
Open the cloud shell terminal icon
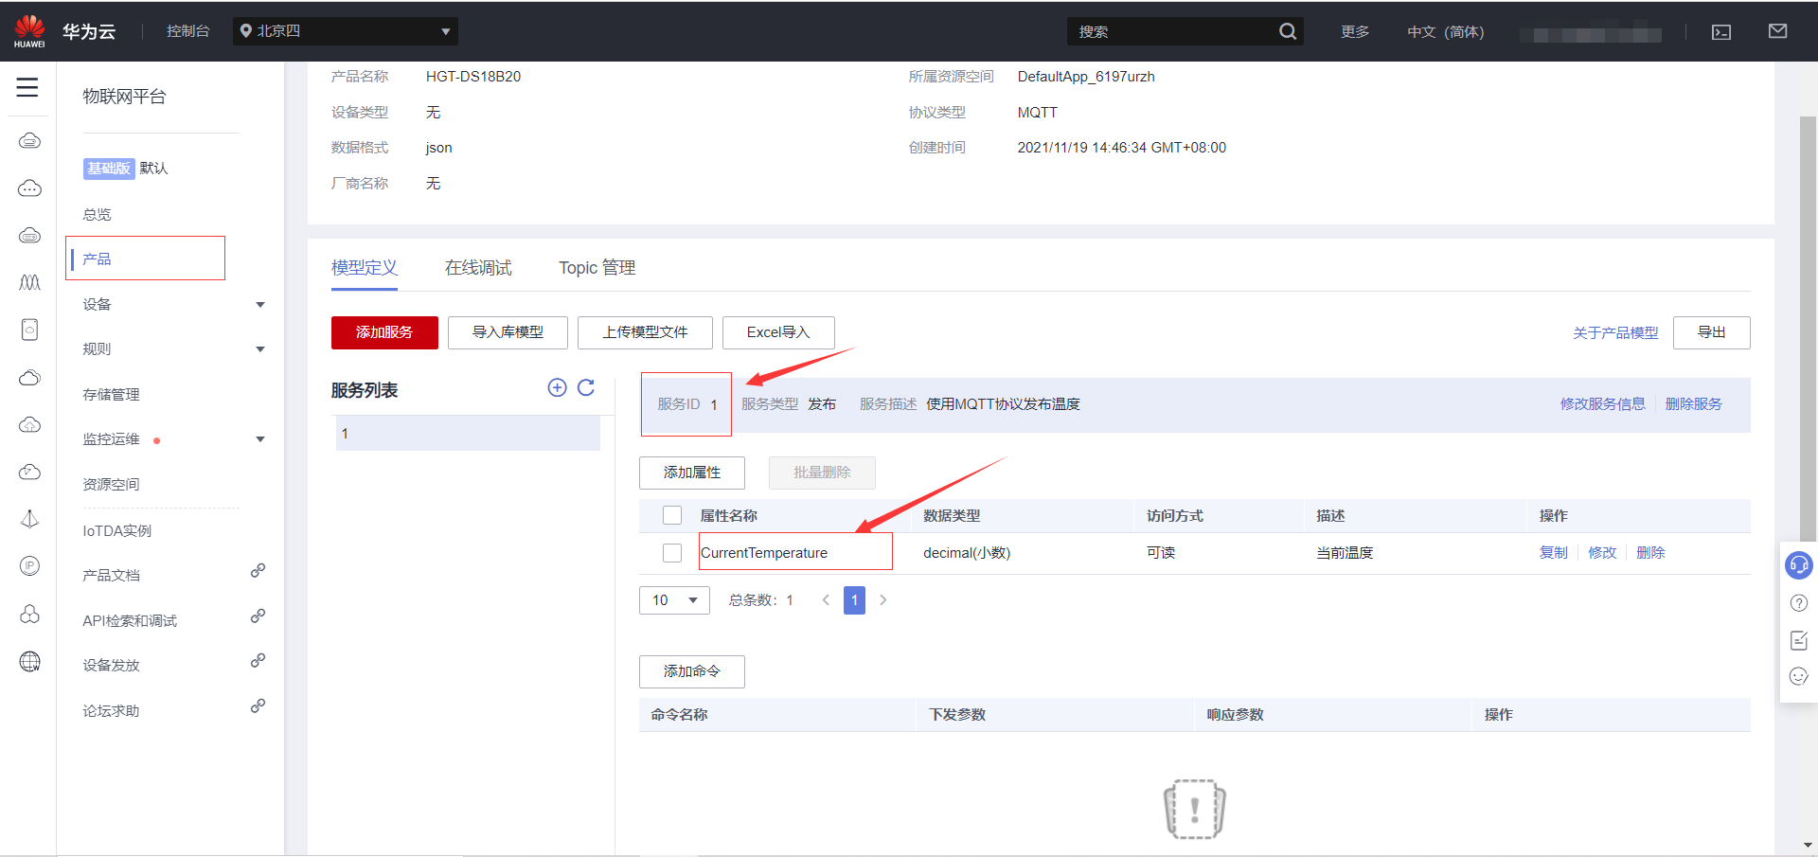point(1721,32)
